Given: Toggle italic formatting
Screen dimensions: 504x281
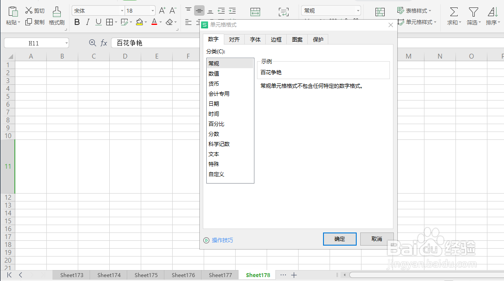Looking at the screenshot, I should click(x=87, y=22).
